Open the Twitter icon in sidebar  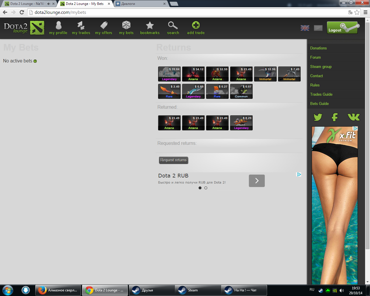318,117
